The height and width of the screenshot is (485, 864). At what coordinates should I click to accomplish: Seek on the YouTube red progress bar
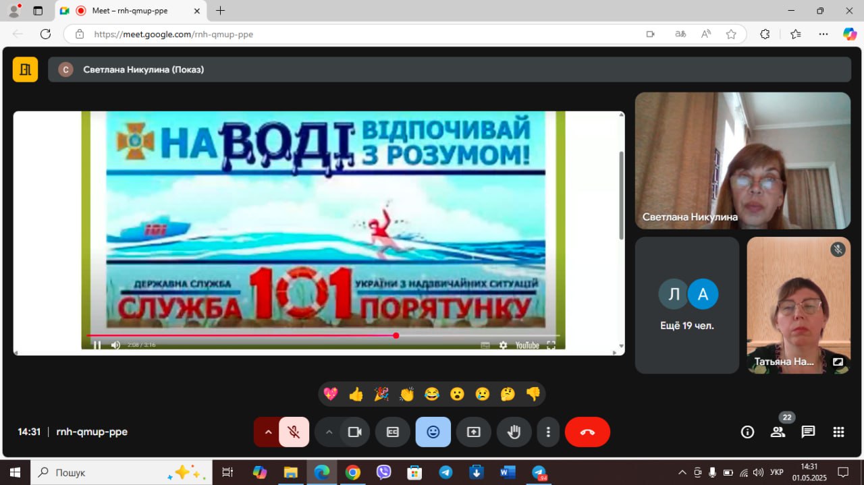[323, 335]
